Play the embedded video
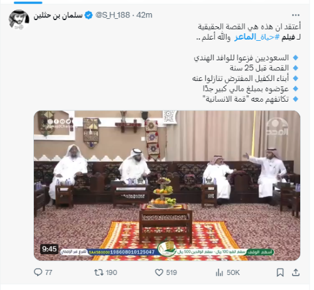This screenshot has width=314, height=290. point(167,185)
